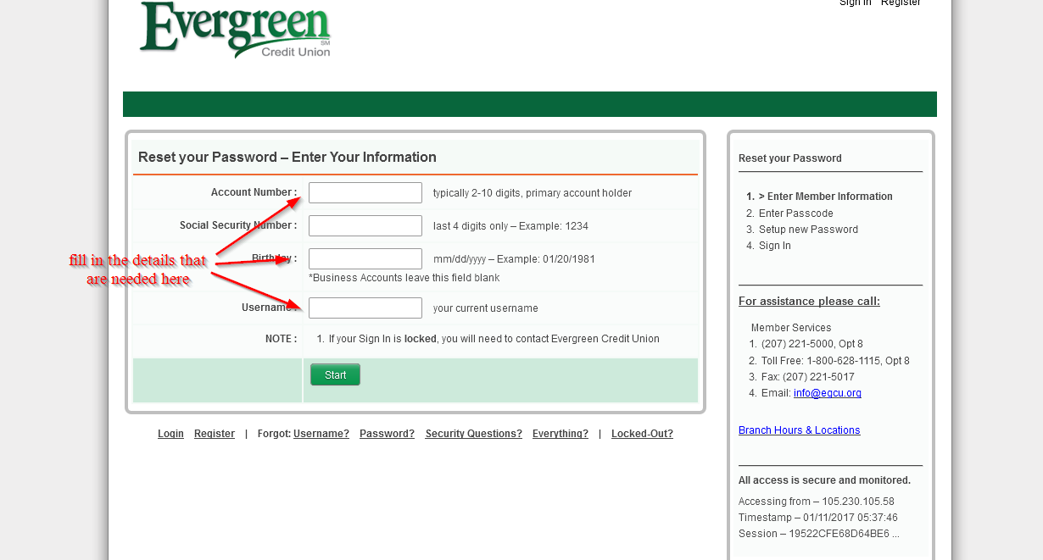Click the '(207) 221-5000, Opt 8' phone text
The image size is (1043, 560).
tap(812, 344)
